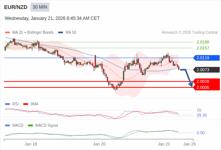Image resolution: width=221 pixels, height=150 pixels.
Task: Click the MA 20 + Bollinger Bands legend label
Action: click(33, 33)
